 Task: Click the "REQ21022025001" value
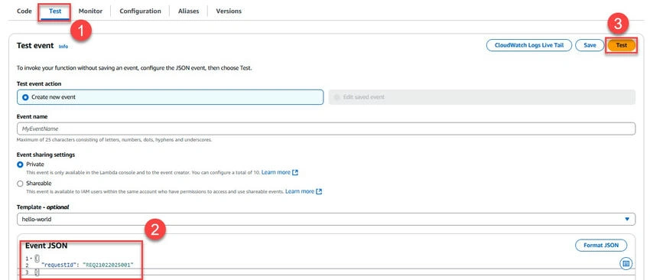point(108,265)
